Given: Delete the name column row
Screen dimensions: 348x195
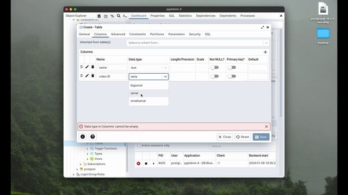Looking at the screenshot, I should pos(93,67).
